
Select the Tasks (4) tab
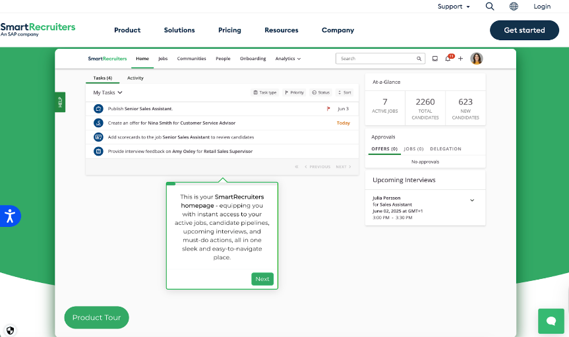pyautogui.click(x=103, y=78)
